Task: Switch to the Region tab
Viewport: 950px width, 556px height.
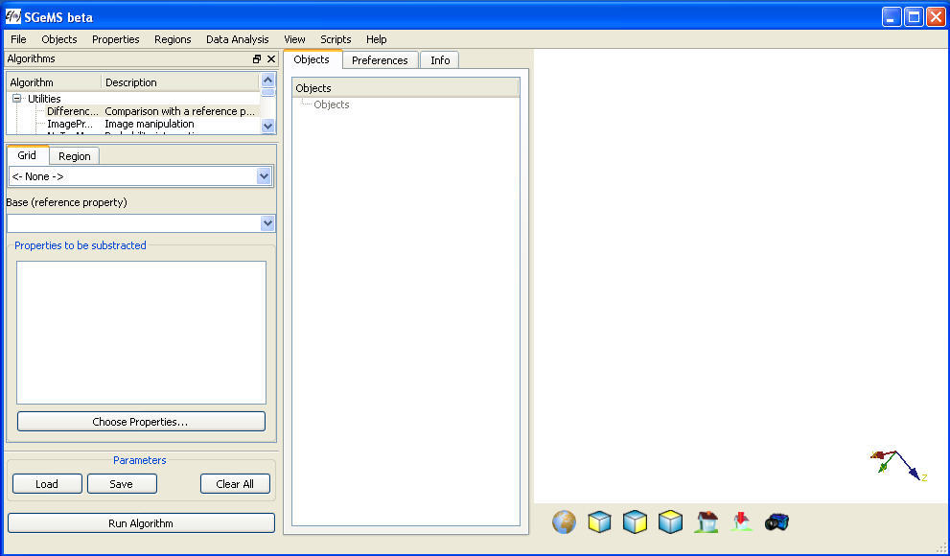Action: point(75,156)
